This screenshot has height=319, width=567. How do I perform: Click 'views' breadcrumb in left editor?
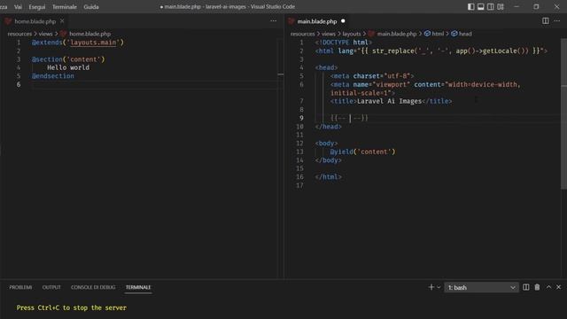tap(45, 34)
